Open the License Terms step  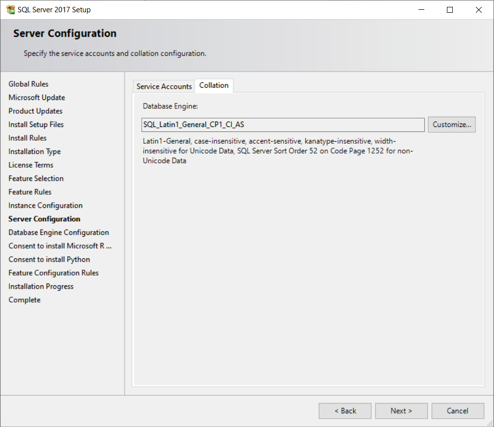(x=31, y=165)
